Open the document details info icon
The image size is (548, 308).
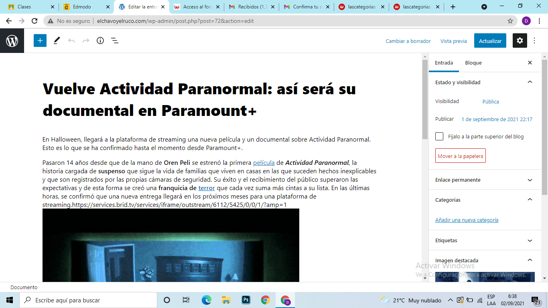(100, 41)
